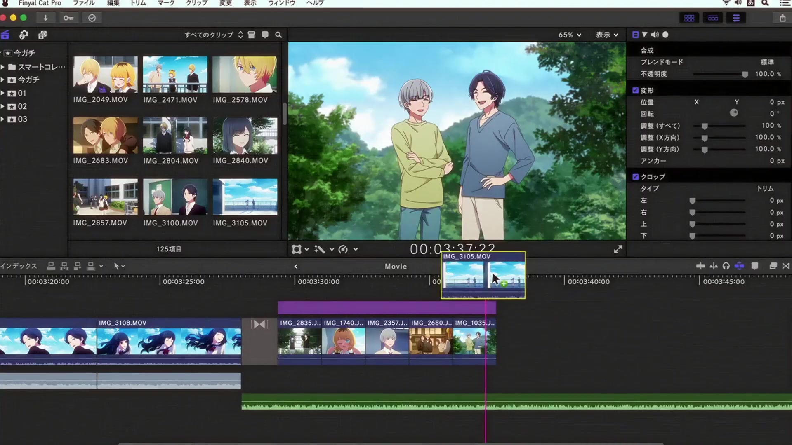792x445 pixels.
Task: Open the 表示 viewer options dropdown
Action: [x=607, y=35]
